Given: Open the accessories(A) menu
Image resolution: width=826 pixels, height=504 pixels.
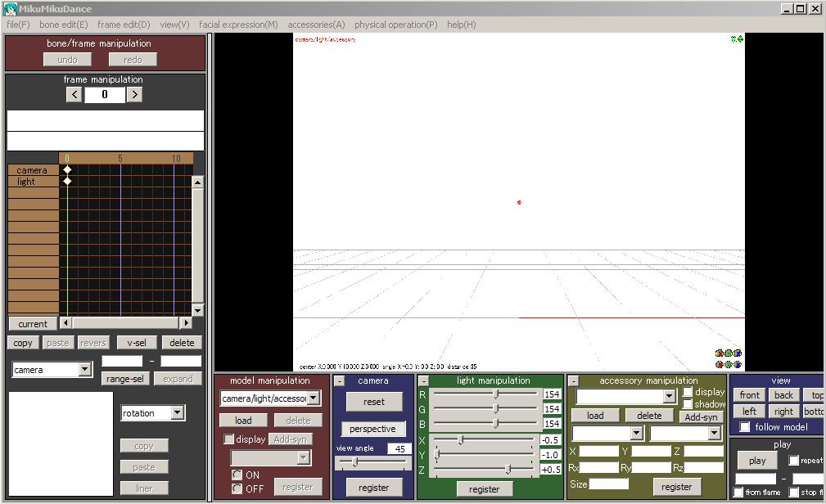Looking at the screenshot, I should point(316,25).
